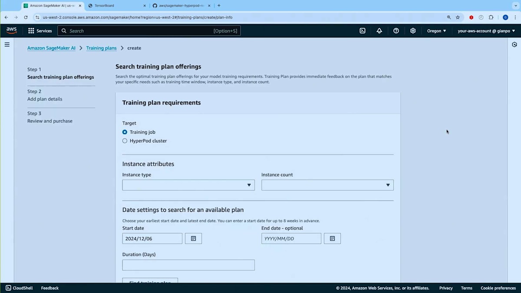Viewport: 521px width, 293px height.
Task: Click the AWS logo home icon
Action: (12, 30)
